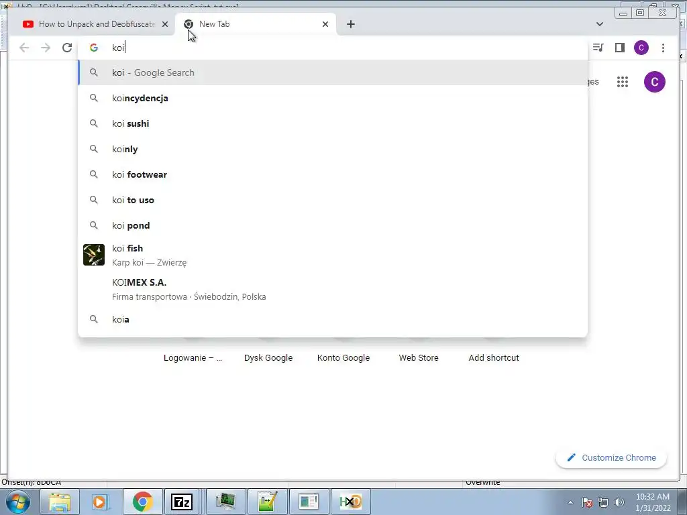Image resolution: width=687 pixels, height=515 pixels.
Task: Reload the page with refresh icon
Action: tap(67, 48)
